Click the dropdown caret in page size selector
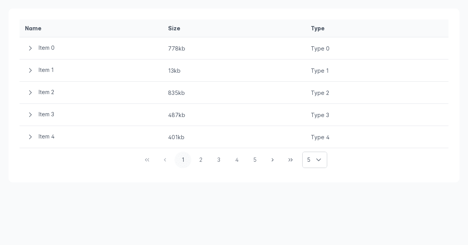The width and height of the screenshot is (468, 245). coord(319,160)
